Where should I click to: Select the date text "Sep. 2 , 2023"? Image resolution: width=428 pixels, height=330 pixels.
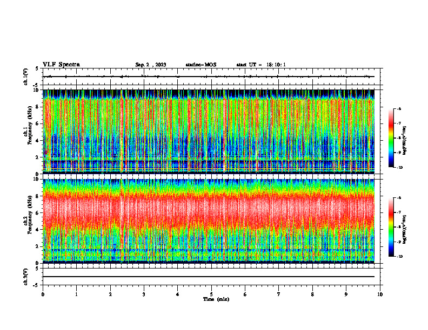tap(151, 65)
